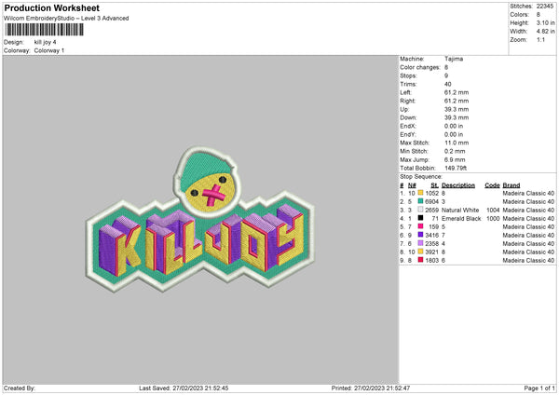This screenshot has width=559, height=395.
Task: Click the width value '4.82 in'
Action: click(545, 32)
